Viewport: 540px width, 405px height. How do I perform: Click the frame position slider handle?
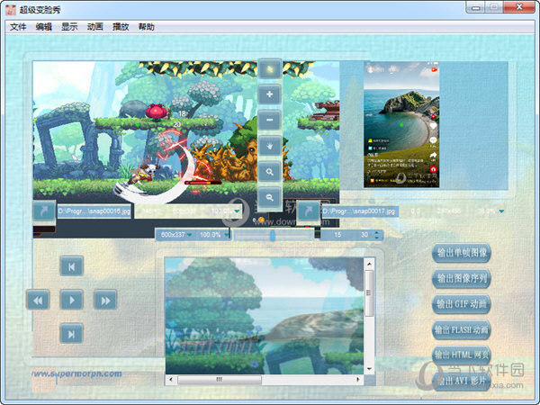tap(273, 236)
